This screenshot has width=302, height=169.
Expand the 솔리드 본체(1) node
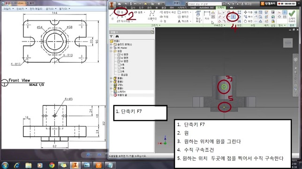[111, 44]
